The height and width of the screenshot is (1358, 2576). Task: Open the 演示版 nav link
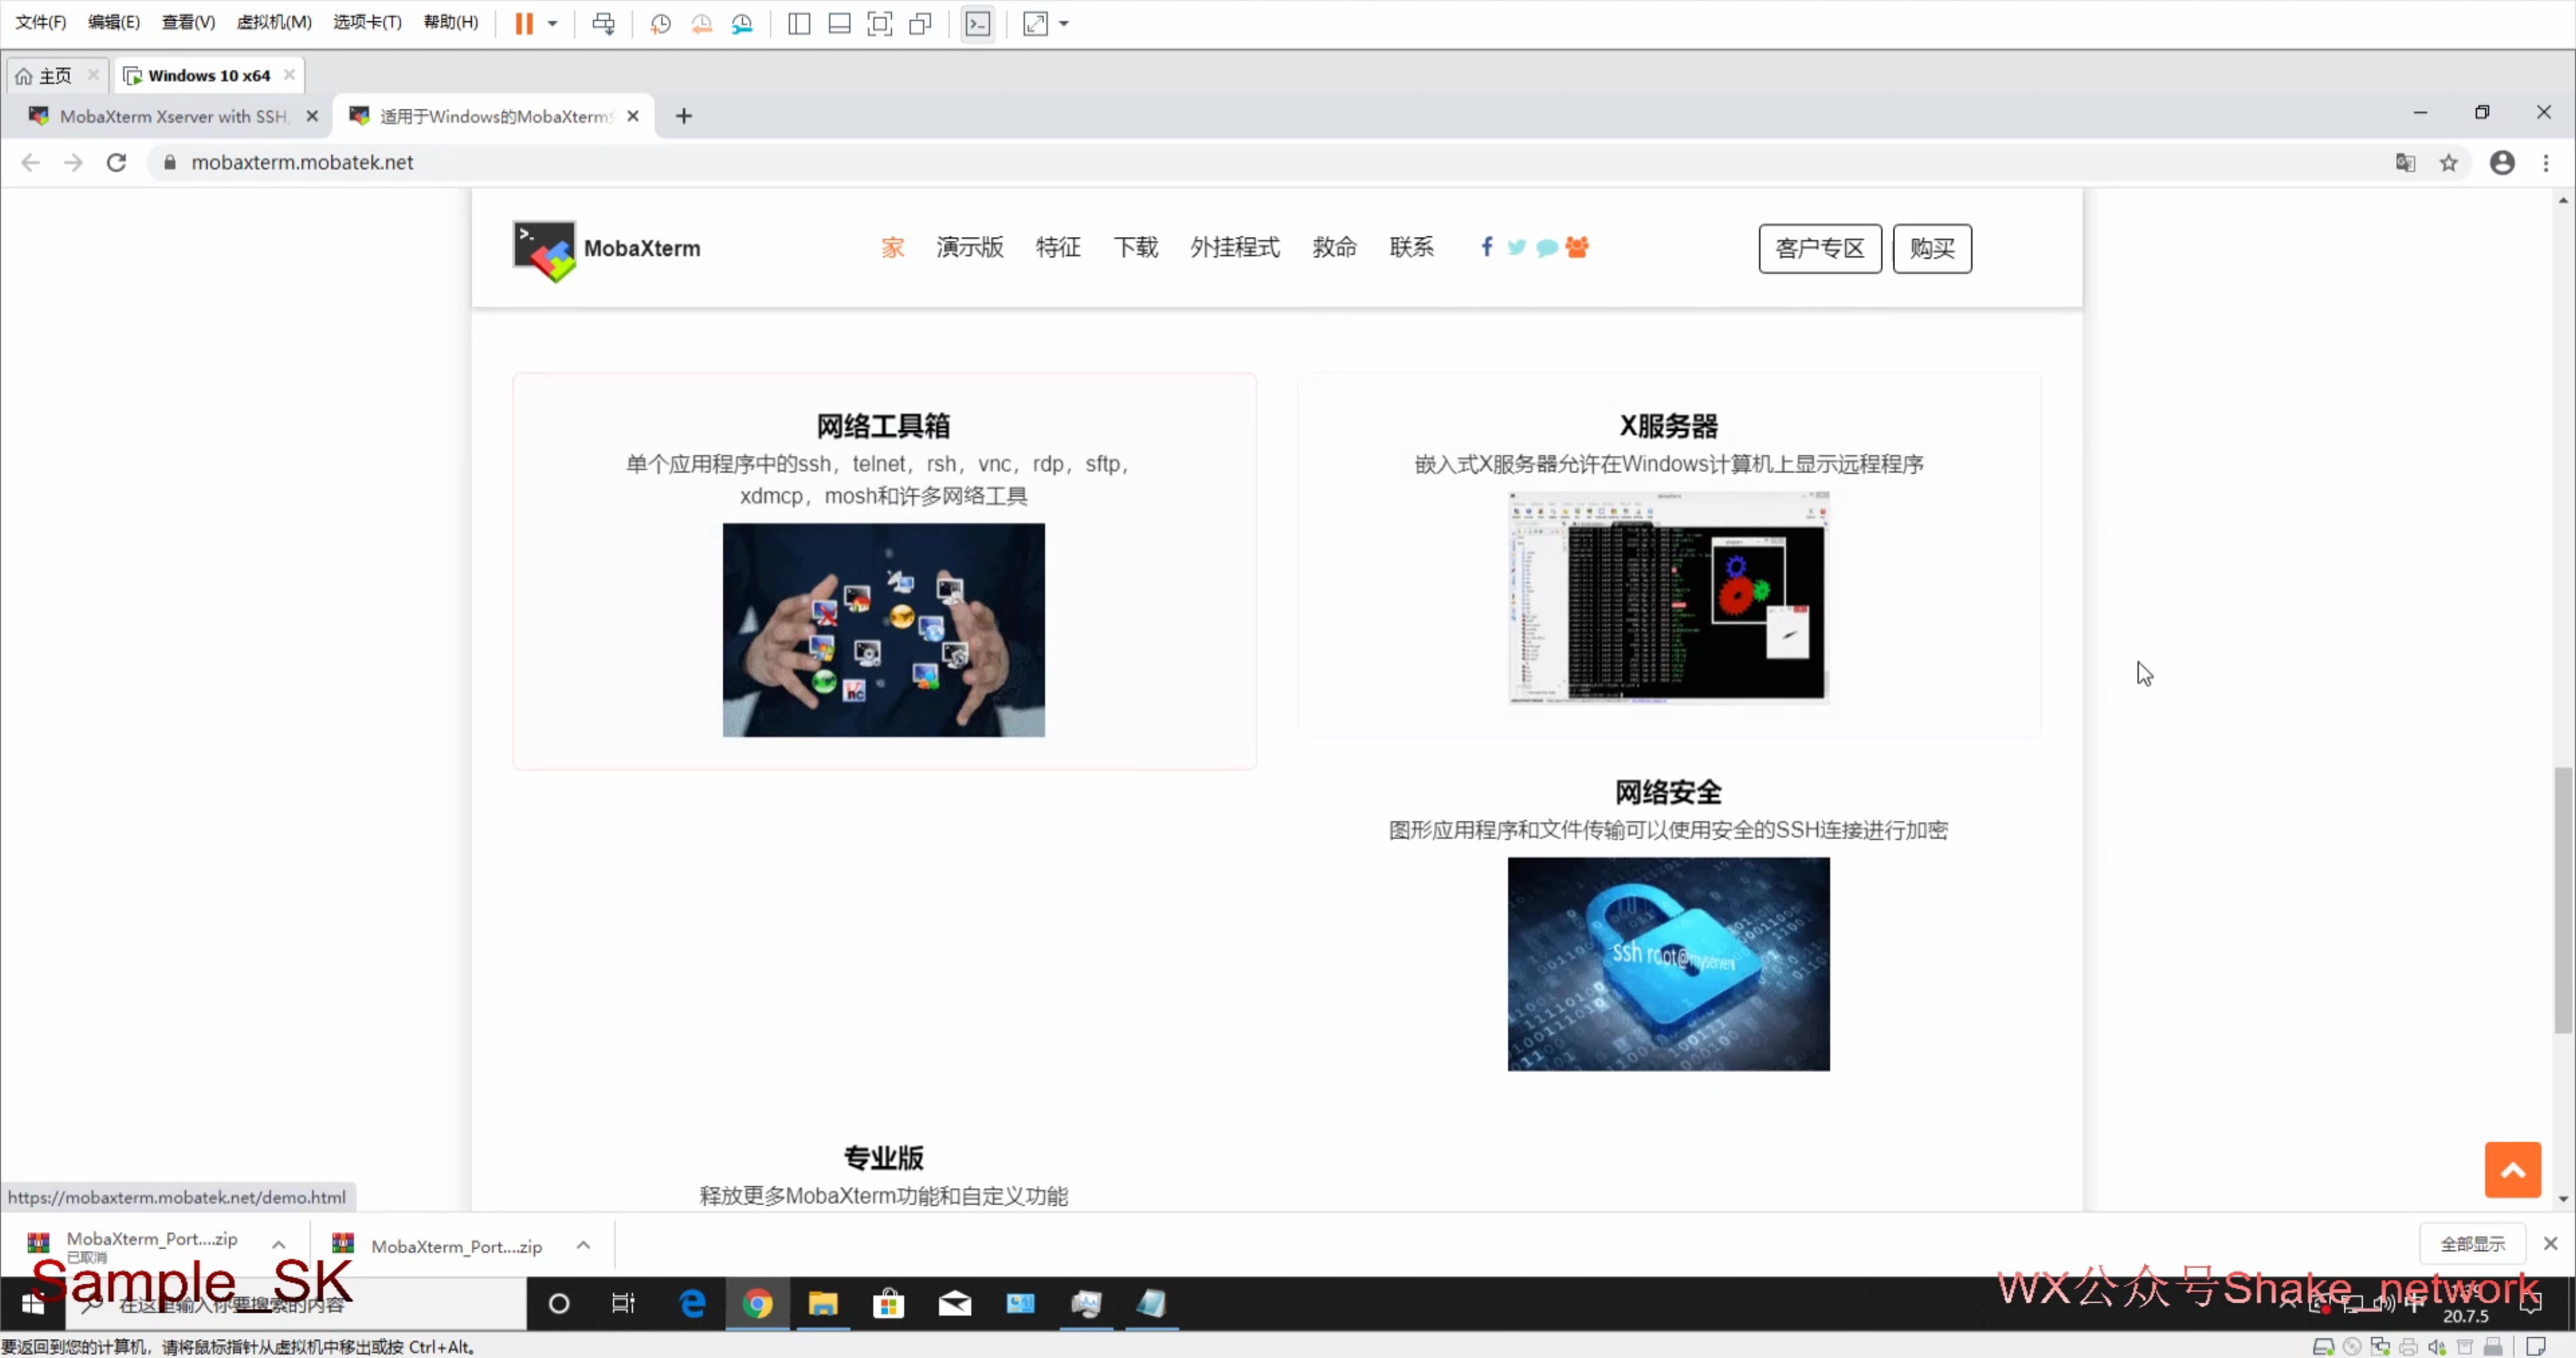pyautogui.click(x=970, y=247)
